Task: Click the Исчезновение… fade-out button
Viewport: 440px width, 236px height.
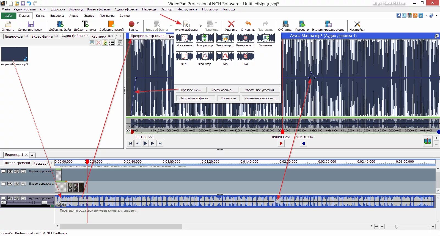Action: [x=223, y=90]
